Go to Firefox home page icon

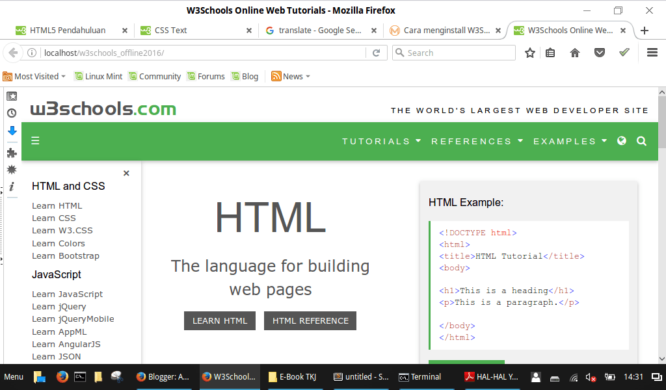pos(575,53)
